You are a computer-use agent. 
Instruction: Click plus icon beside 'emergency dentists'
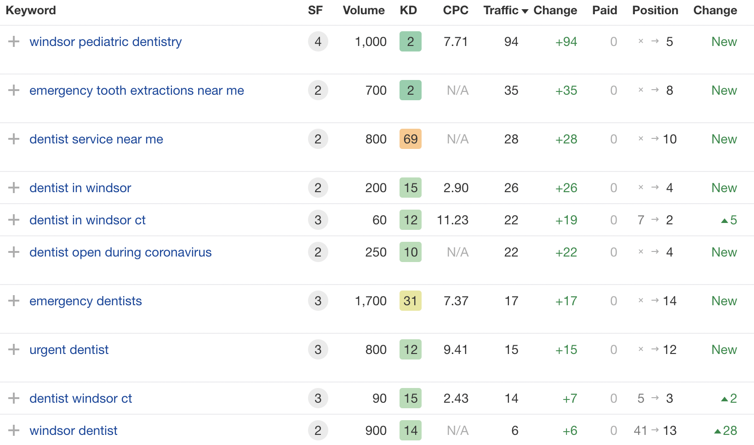tap(14, 301)
